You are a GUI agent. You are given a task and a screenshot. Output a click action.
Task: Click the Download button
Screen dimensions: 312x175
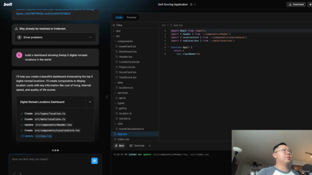click(x=296, y=4)
